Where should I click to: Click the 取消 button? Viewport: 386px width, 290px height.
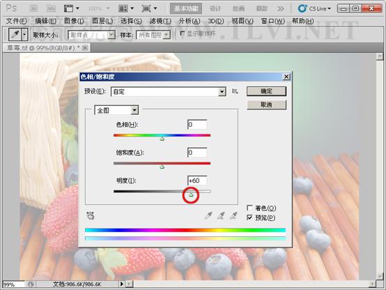point(266,105)
